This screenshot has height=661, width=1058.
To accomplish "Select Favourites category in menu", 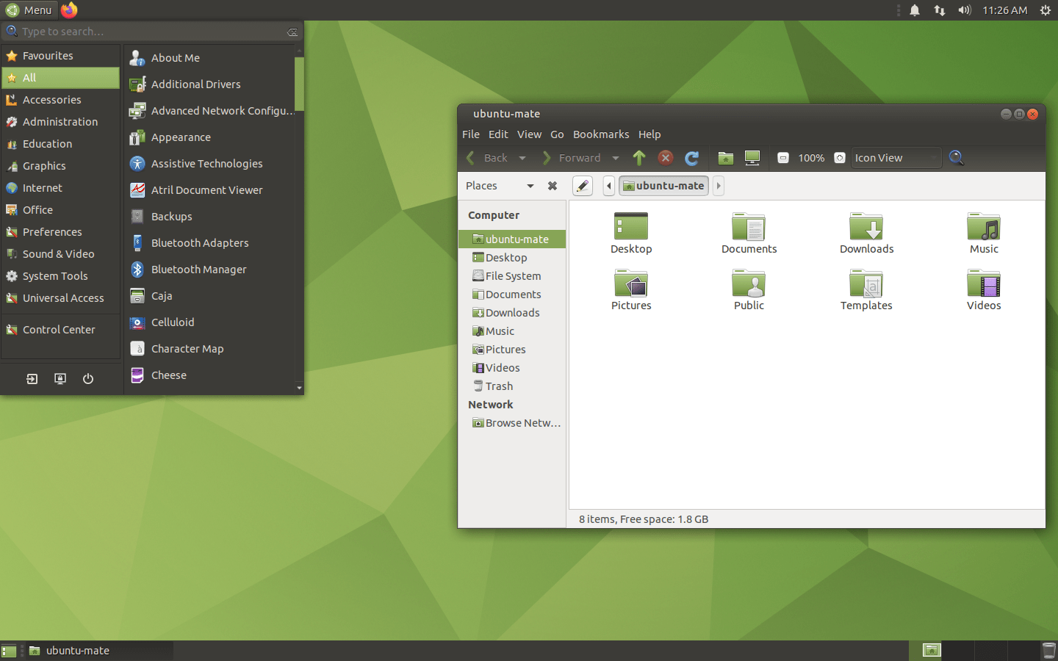I will tap(60, 56).
